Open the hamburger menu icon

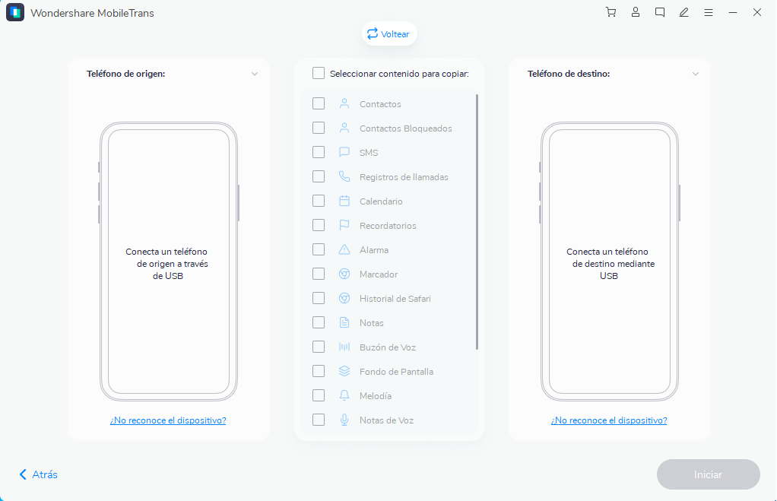[709, 12]
